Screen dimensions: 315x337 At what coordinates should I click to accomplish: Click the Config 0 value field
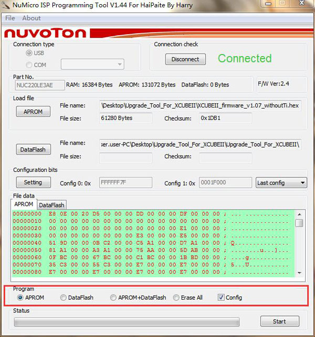coord(125,182)
